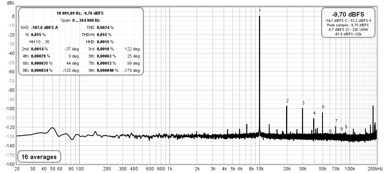Select the harmonic marker '3' above the 30k peak
The image size is (385, 173).
point(303,103)
